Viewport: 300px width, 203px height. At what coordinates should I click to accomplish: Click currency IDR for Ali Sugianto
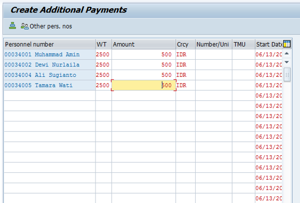[185, 75]
